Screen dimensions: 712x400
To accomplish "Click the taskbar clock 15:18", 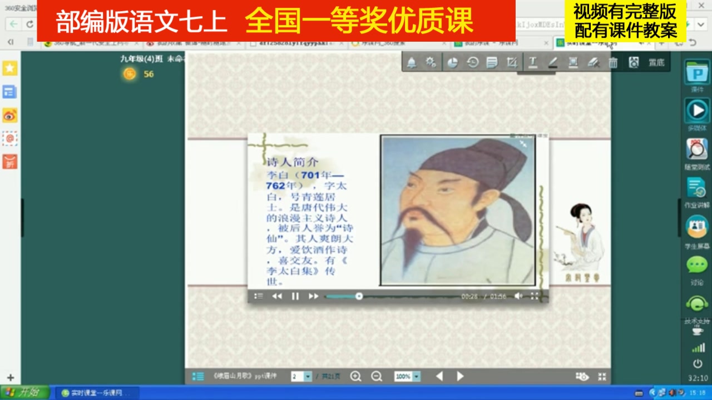I will pos(697,393).
